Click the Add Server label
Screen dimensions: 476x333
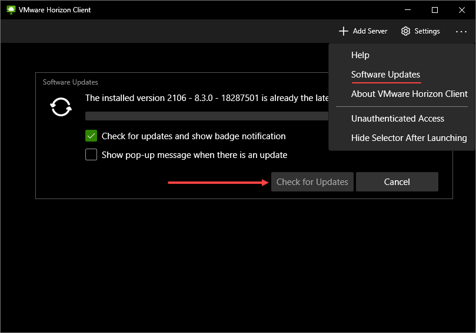[370, 31]
